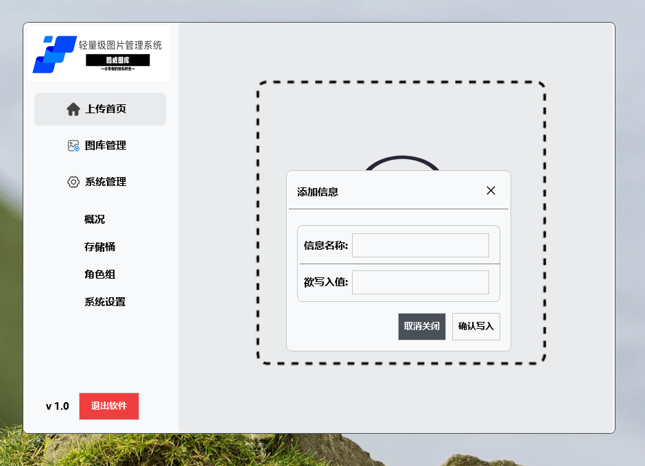
Task: Open the 系统设置 submenu page
Action: 105,302
